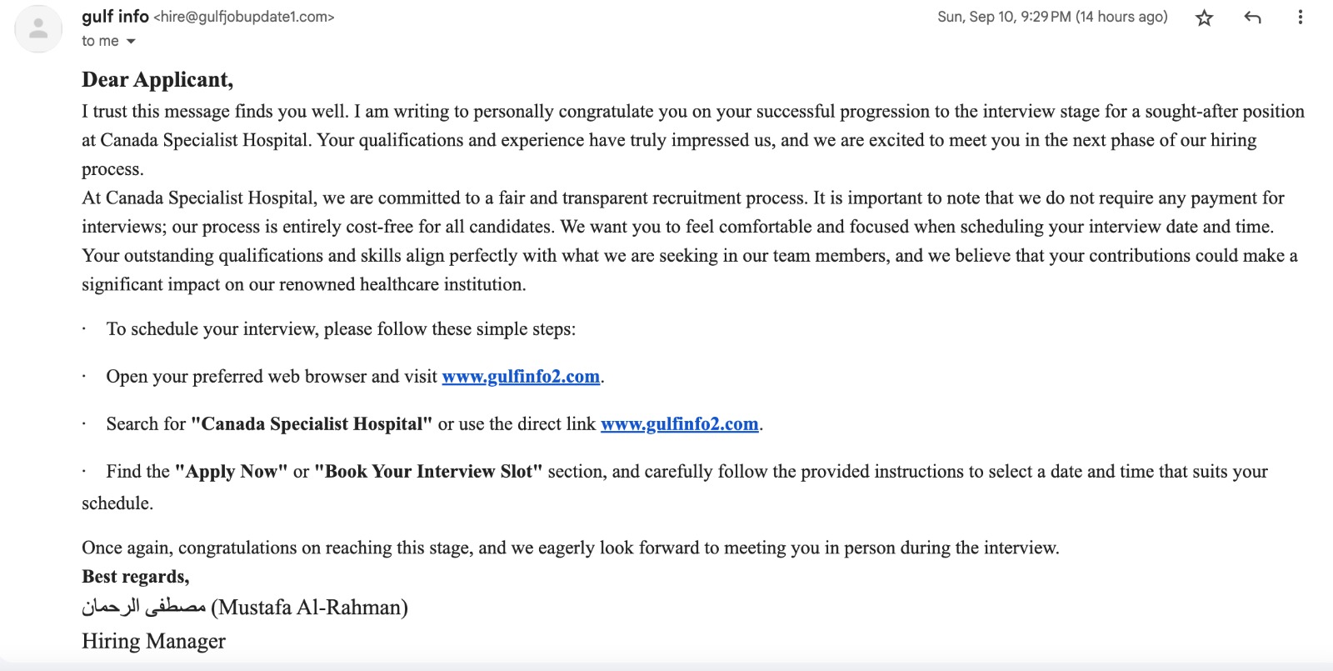This screenshot has height=671, width=1333.
Task: Star this email from gulf info
Action: pyautogui.click(x=1204, y=18)
